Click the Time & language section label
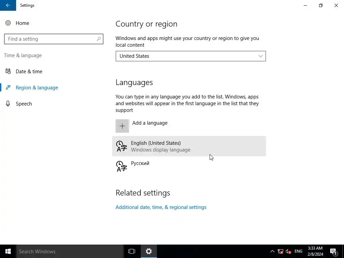 [23, 55]
